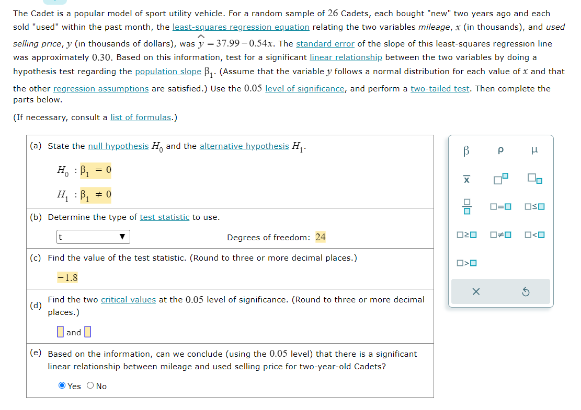581x410 pixels.
Task: Click the x̄ sample mean icon
Action: click(466, 179)
